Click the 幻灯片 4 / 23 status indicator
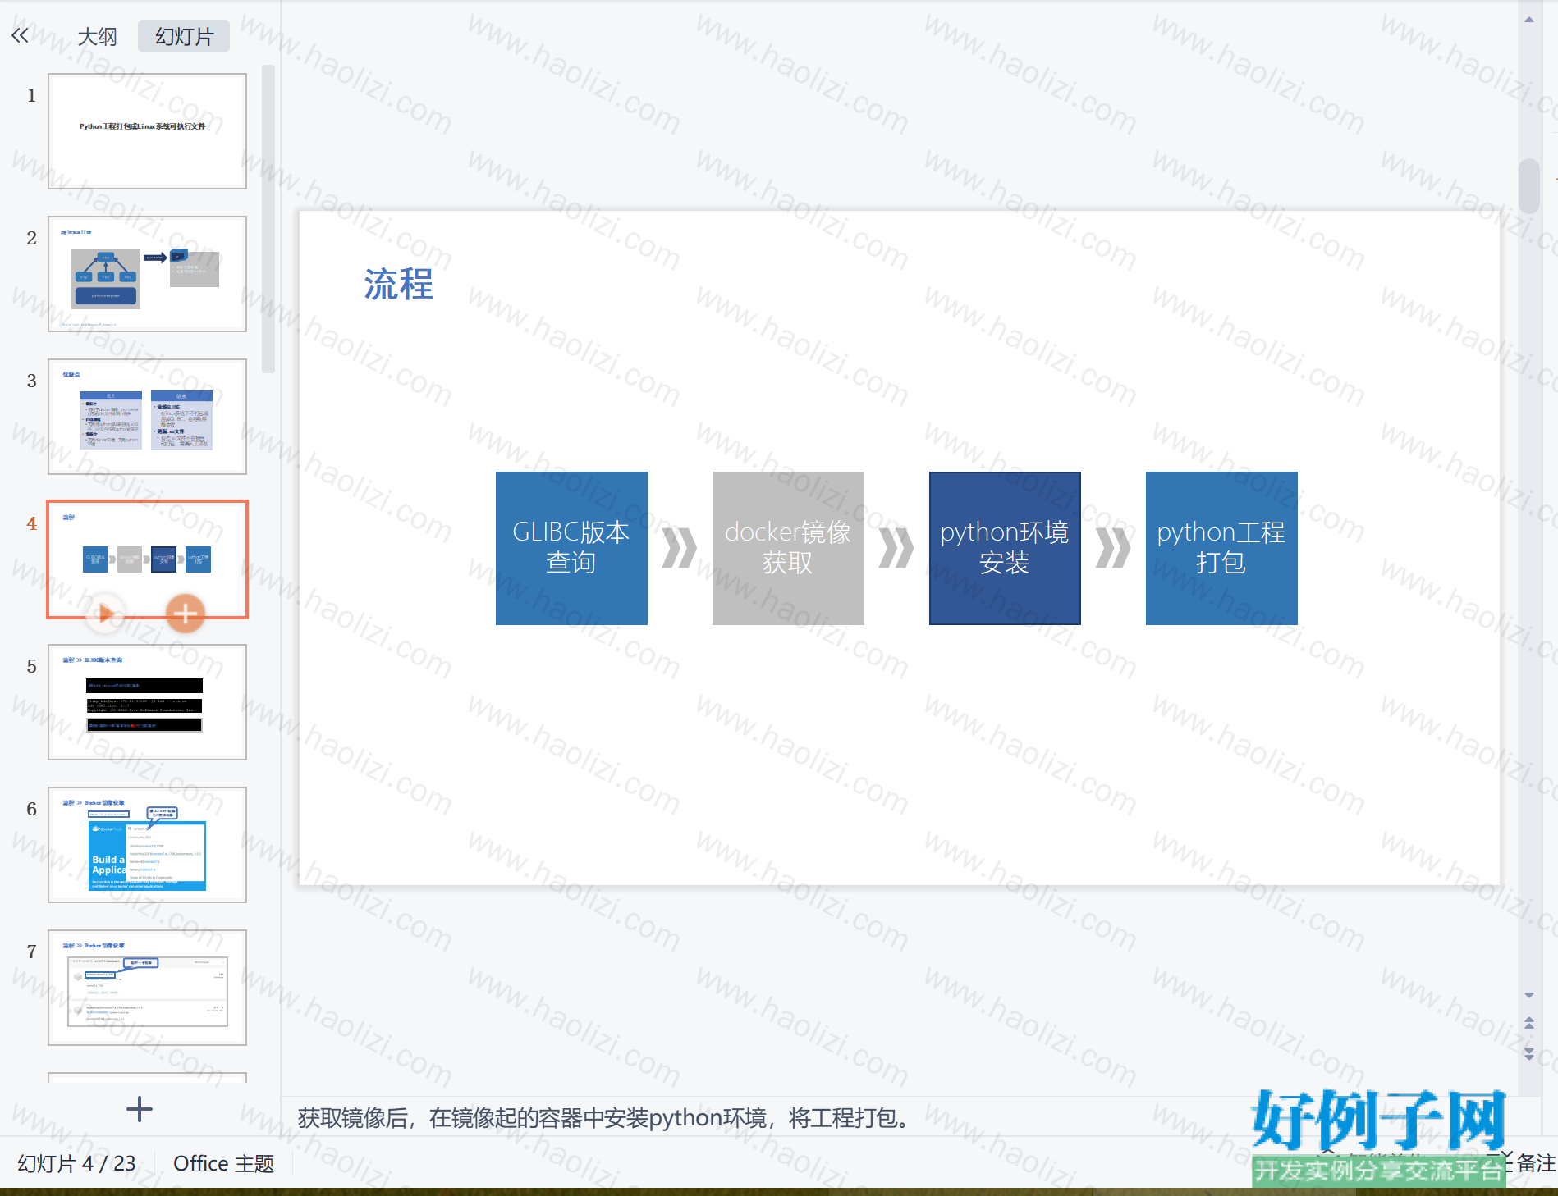This screenshot has width=1558, height=1196. point(76,1163)
